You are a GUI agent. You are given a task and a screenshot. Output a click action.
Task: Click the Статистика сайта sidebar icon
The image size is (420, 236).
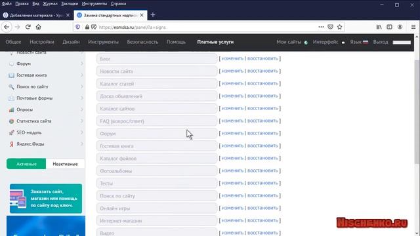11,121
